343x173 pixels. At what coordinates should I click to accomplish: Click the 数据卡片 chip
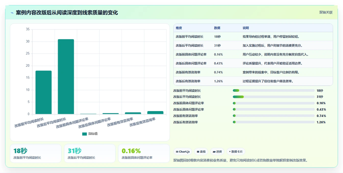point(236,152)
